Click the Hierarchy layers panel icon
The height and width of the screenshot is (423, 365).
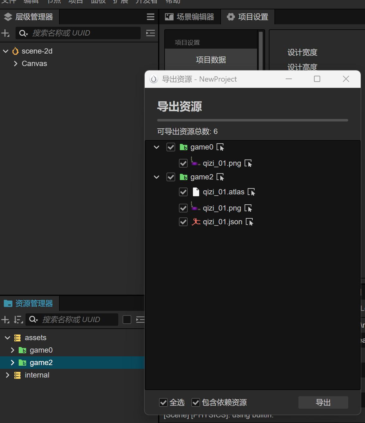pos(8,17)
